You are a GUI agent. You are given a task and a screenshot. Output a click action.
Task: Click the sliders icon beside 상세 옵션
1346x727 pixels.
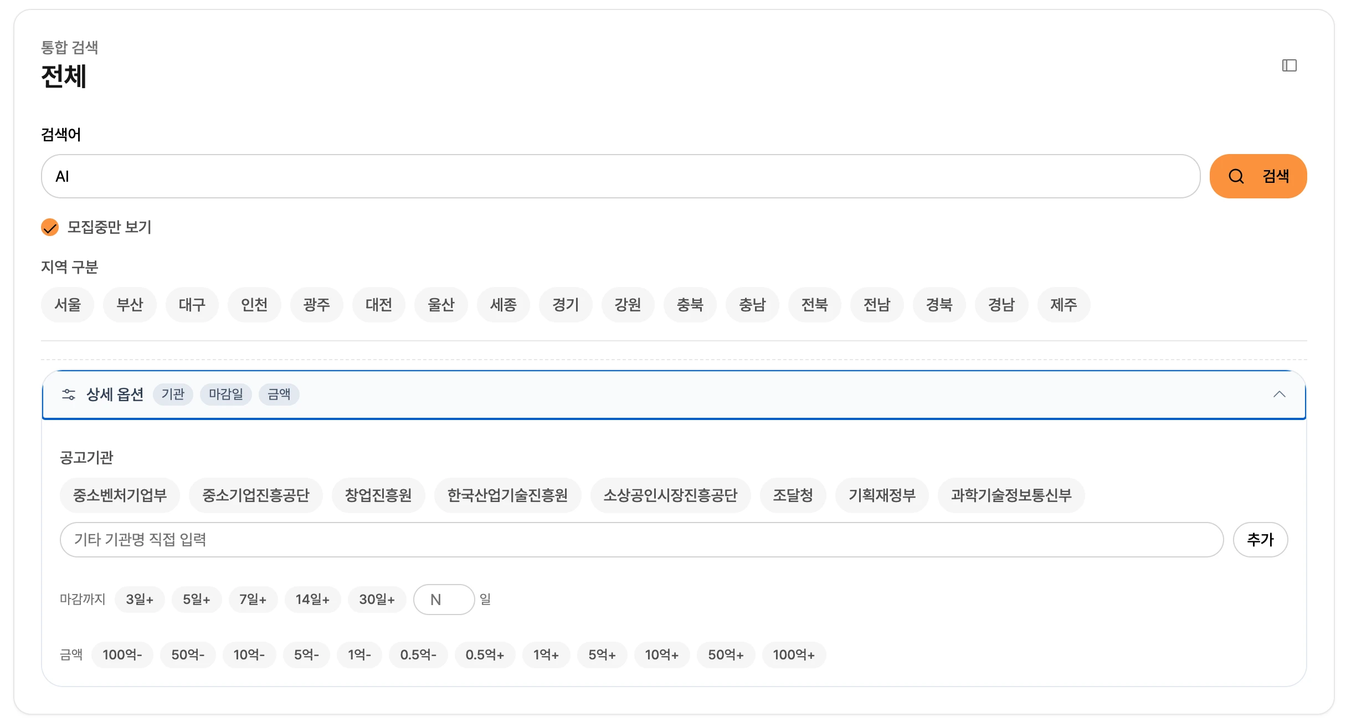[69, 395]
